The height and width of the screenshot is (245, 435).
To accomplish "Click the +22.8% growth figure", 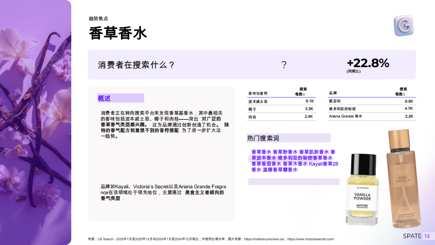I will point(367,63).
